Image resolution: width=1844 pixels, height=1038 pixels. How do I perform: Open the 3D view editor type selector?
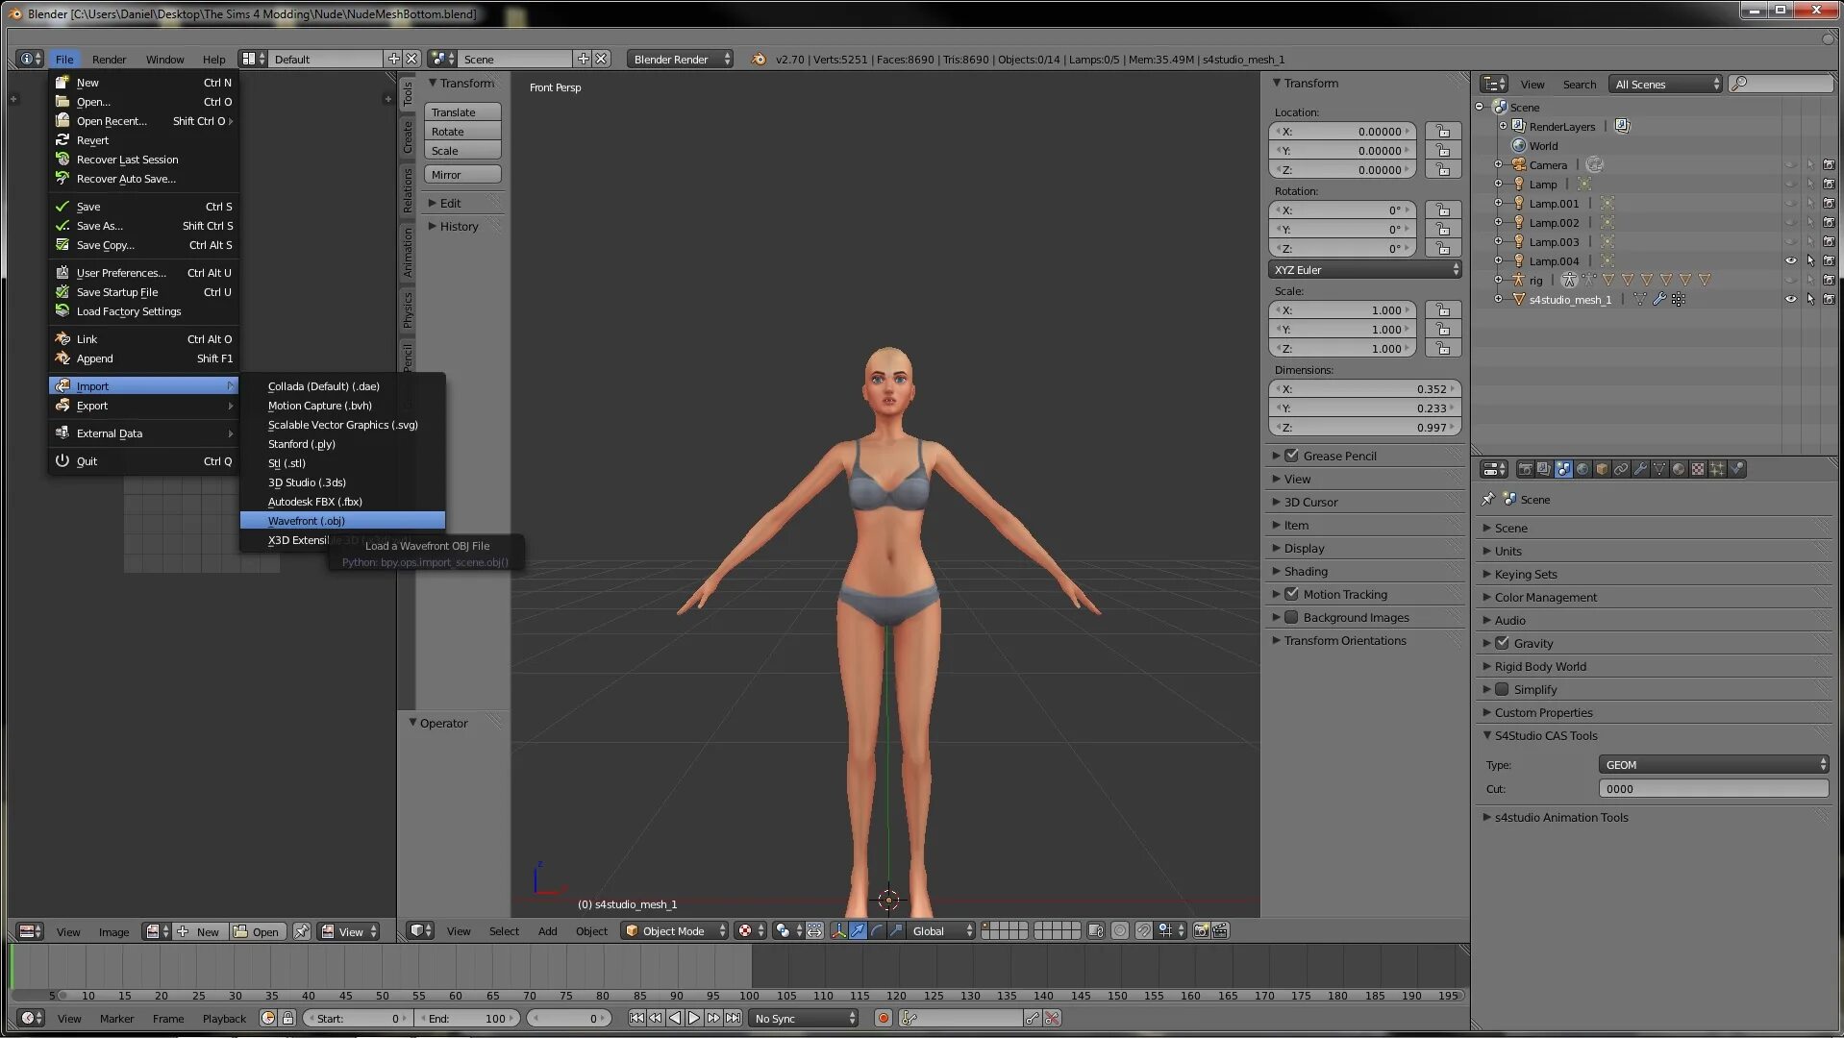(420, 930)
